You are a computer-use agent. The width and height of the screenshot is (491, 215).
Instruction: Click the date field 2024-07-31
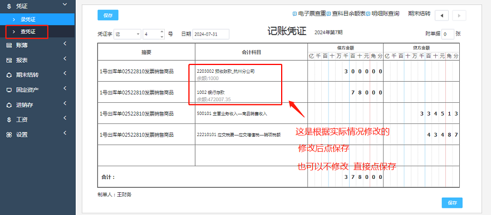pyautogui.click(x=211, y=34)
